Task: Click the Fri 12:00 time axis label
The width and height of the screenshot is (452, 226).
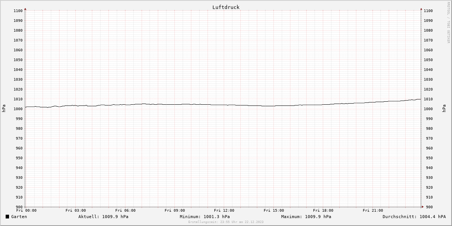Action: click(224, 211)
